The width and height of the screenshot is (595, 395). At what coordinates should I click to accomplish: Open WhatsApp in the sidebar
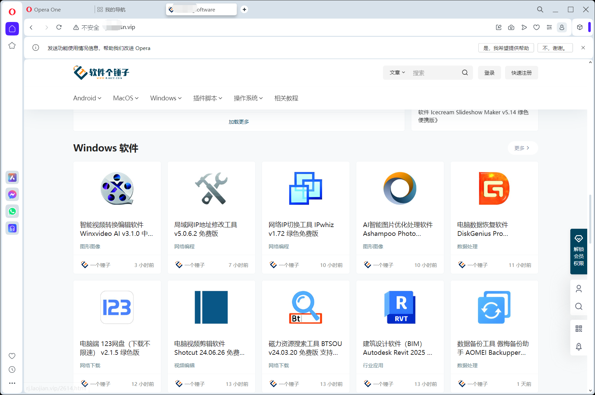tap(12, 211)
